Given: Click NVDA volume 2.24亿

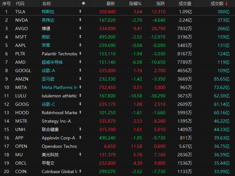Looking at the screenshot, I should click(x=185, y=20).
